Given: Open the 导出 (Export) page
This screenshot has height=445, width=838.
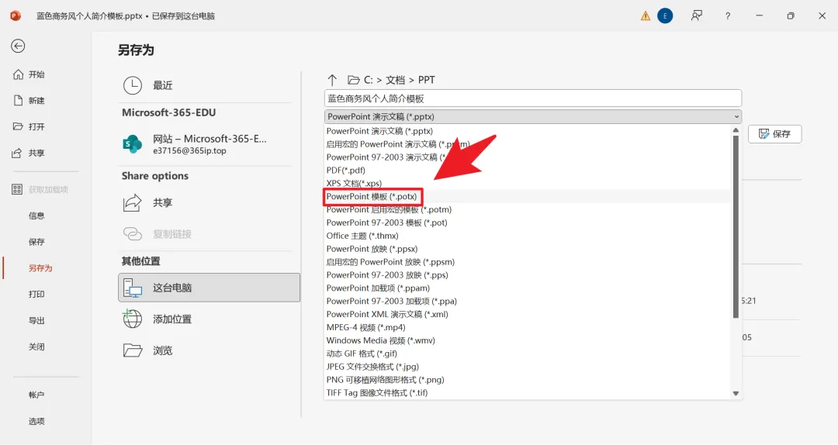Looking at the screenshot, I should (x=36, y=320).
